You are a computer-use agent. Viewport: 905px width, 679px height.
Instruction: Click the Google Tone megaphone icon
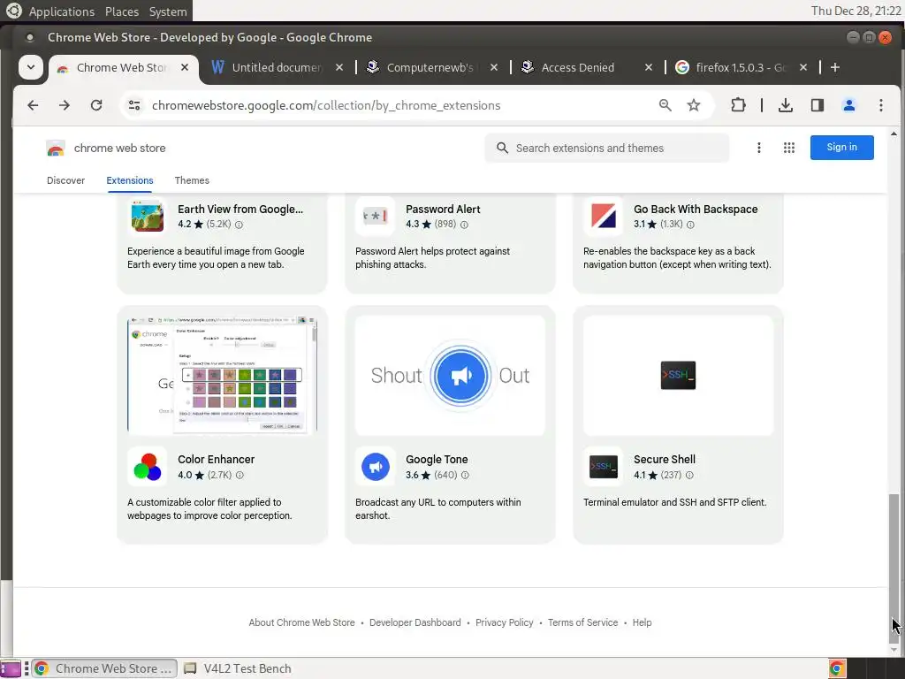click(x=375, y=467)
